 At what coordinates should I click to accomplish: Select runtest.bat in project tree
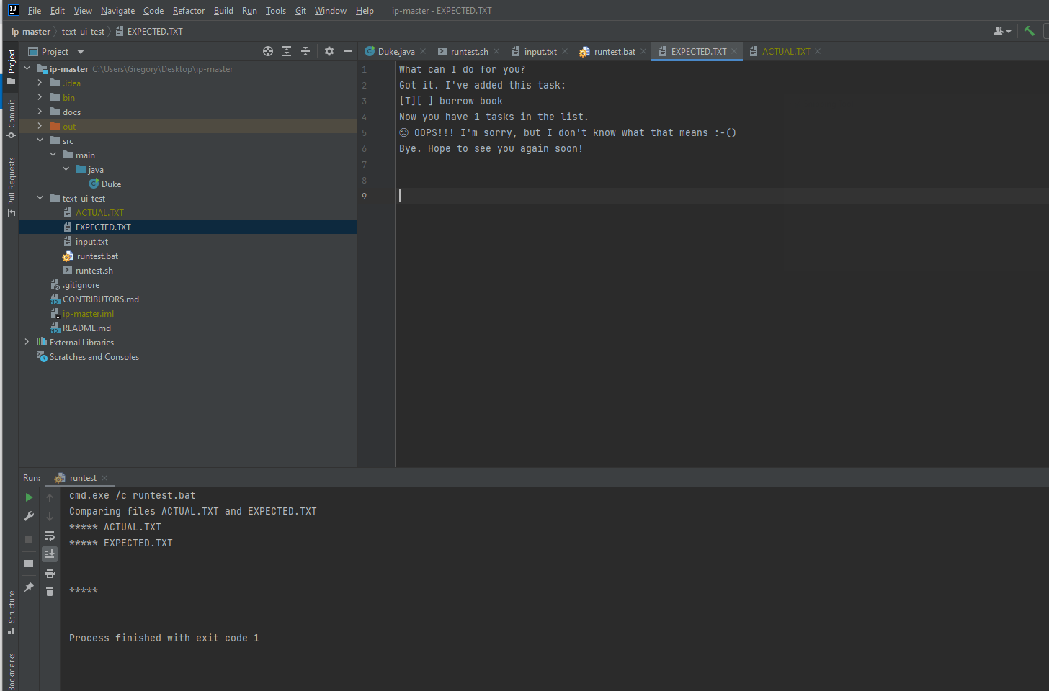pyautogui.click(x=97, y=256)
